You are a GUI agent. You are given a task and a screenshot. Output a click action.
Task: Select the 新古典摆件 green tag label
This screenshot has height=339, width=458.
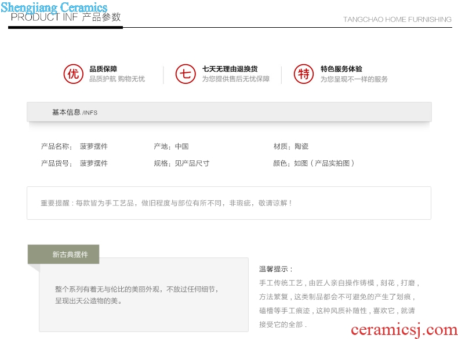pos(70,255)
